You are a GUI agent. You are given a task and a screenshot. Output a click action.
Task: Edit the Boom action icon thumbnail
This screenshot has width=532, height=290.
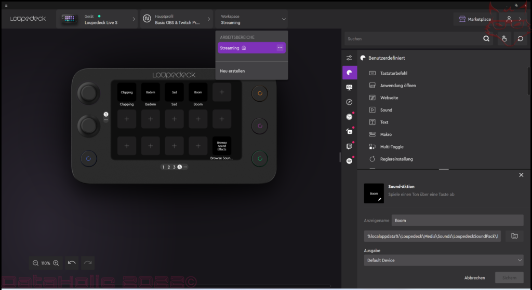tap(374, 194)
